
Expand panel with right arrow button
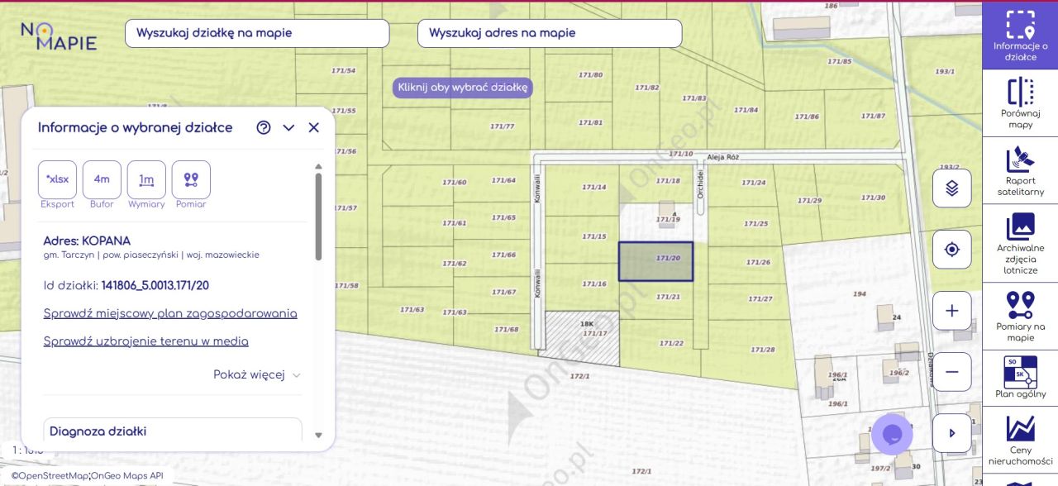coord(951,433)
